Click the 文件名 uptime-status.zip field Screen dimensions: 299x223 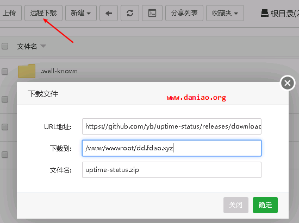[x=172, y=170]
